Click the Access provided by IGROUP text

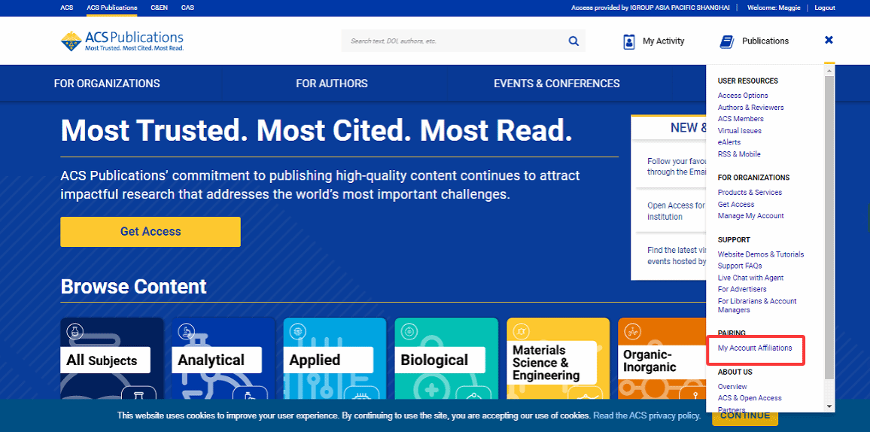pos(652,8)
